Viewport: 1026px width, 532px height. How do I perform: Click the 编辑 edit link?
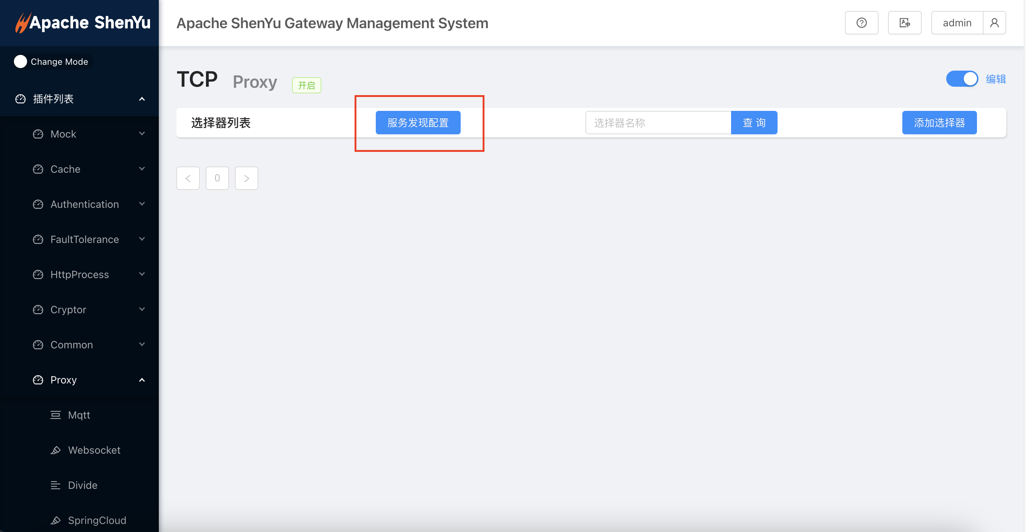pyautogui.click(x=995, y=79)
